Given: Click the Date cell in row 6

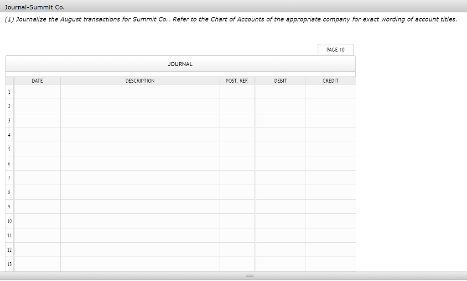Looking at the screenshot, I should click(x=37, y=164).
